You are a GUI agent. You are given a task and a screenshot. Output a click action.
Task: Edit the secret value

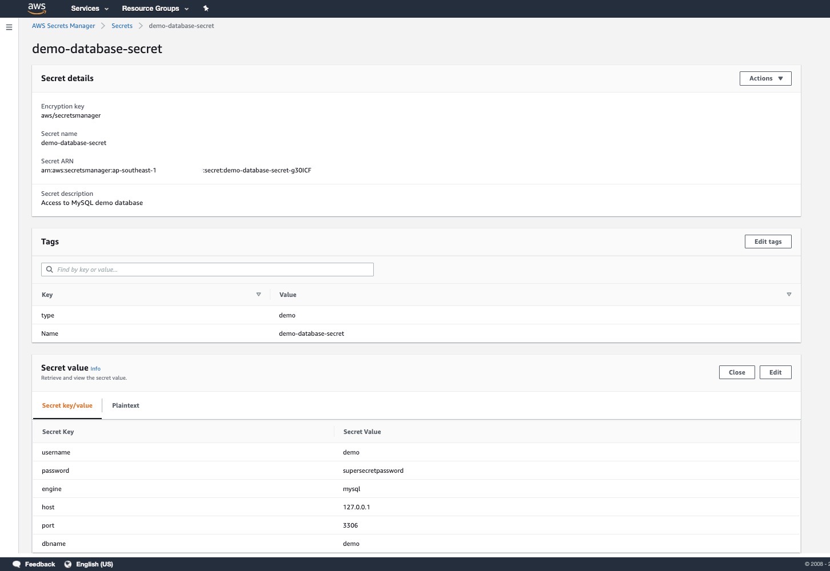coord(775,372)
